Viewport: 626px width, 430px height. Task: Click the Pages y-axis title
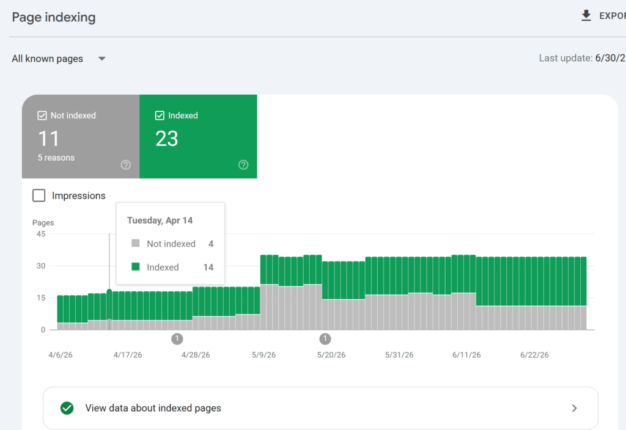point(43,222)
